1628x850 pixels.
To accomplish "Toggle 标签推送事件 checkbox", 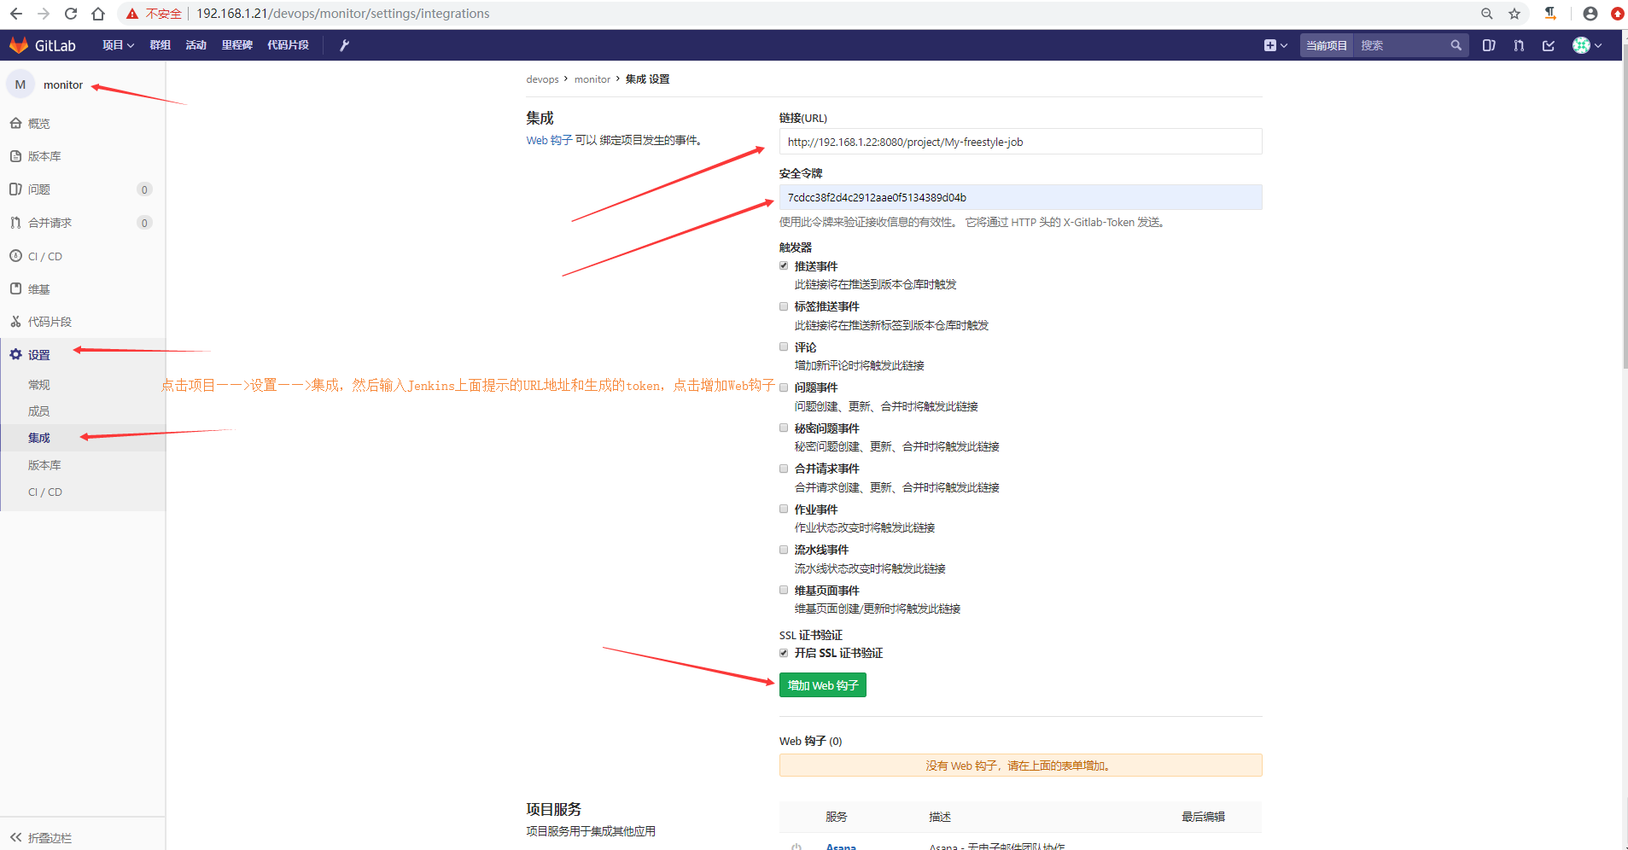I will pyautogui.click(x=784, y=306).
